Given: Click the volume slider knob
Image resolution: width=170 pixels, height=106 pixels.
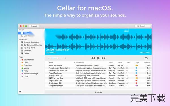Looking at the screenshot, I should click(57, 58).
